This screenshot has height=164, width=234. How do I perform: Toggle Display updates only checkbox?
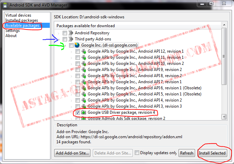click(x=137, y=153)
